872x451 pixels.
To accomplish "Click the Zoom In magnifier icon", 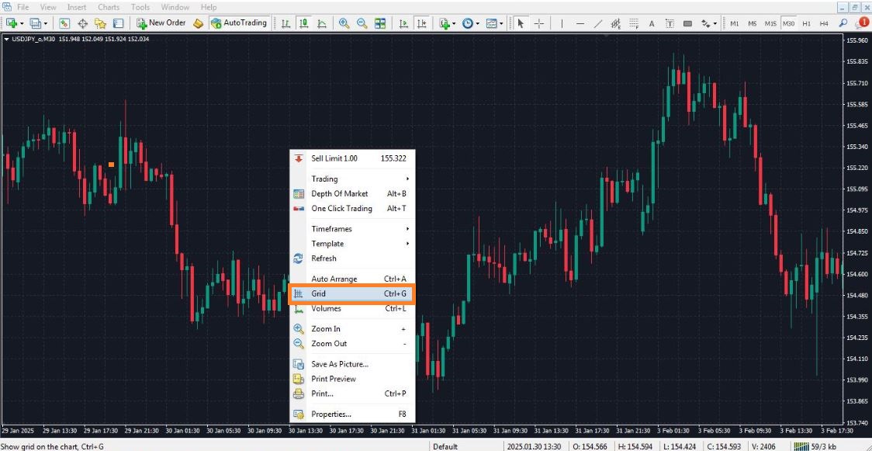I will pyautogui.click(x=344, y=23).
